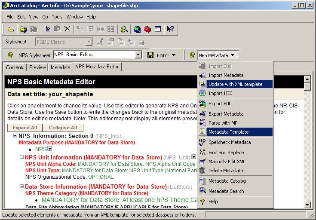Image resolution: width=316 pixels, height=220 pixels.
Task: Click the Paste toolbar icon
Action: (57, 29)
